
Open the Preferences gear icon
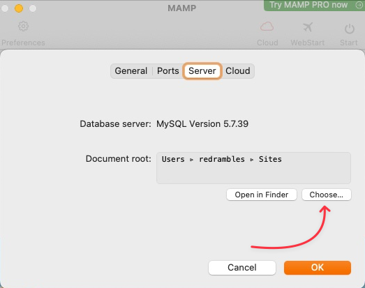tap(23, 26)
